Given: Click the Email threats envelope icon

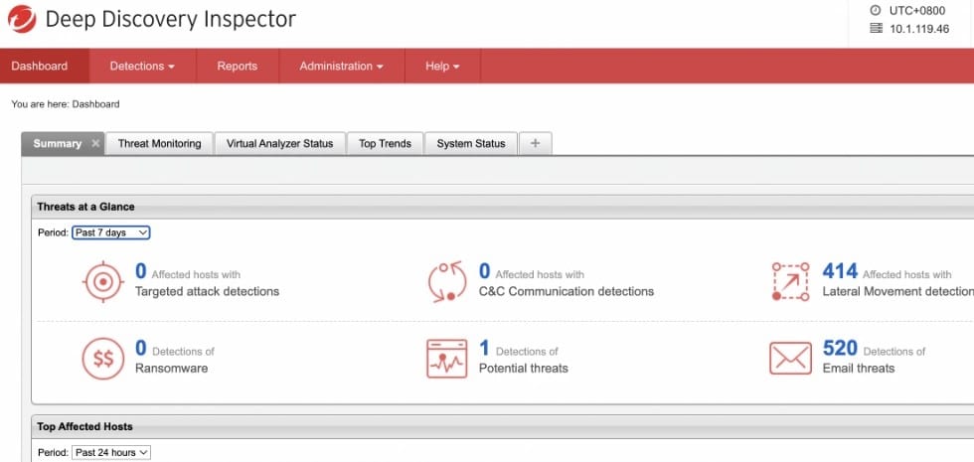Looking at the screenshot, I should pyautogui.click(x=791, y=359).
